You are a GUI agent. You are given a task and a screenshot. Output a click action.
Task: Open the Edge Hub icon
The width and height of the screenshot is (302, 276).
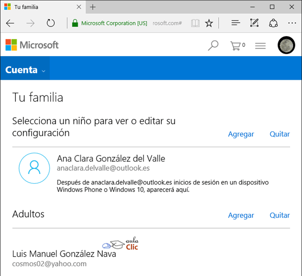click(236, 23)
